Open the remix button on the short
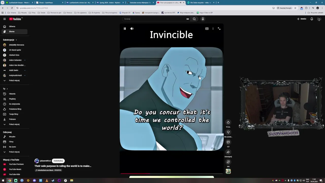The width and height of the screenshot is (325, 183). click(228, 162)
